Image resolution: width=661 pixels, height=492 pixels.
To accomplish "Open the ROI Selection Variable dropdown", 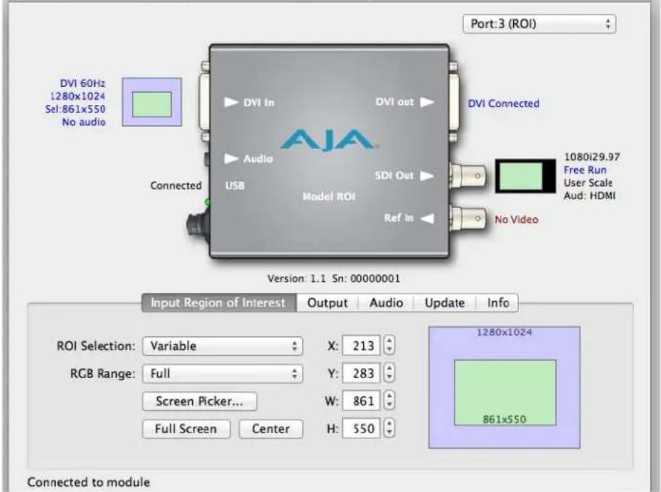I will [x=223, y=346].
